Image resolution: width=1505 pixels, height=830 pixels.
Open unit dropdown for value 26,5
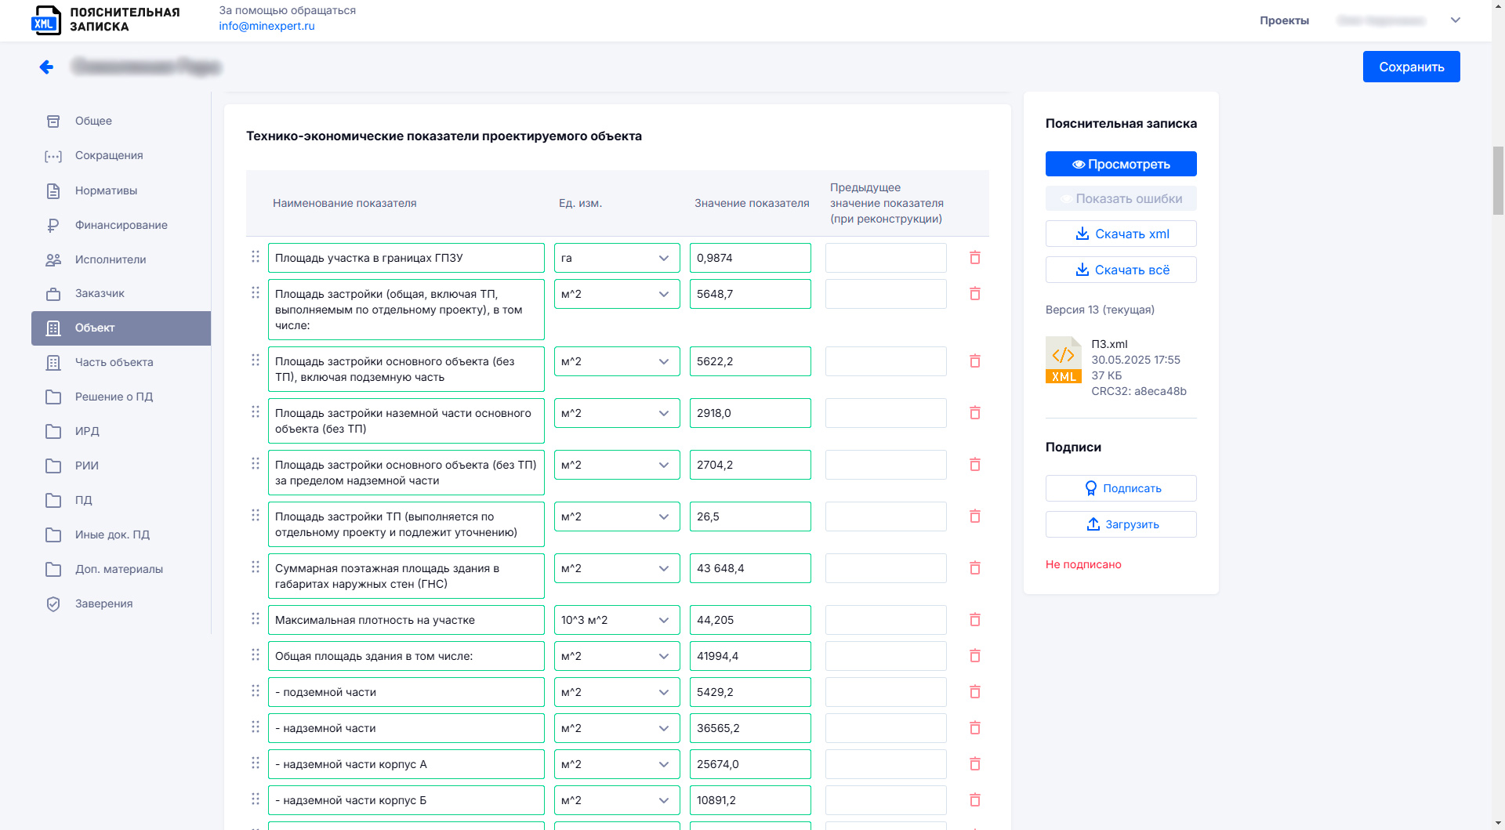tap(617, 516)
